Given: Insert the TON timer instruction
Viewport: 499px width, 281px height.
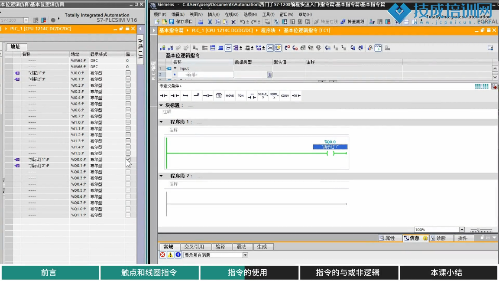Looking at the screenshot, I should point(240,95).
